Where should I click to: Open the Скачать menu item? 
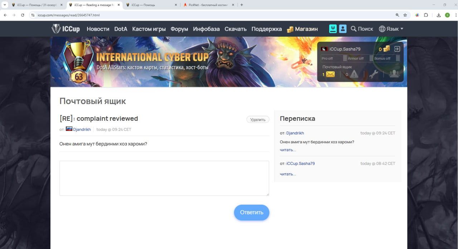pos(236,29)
